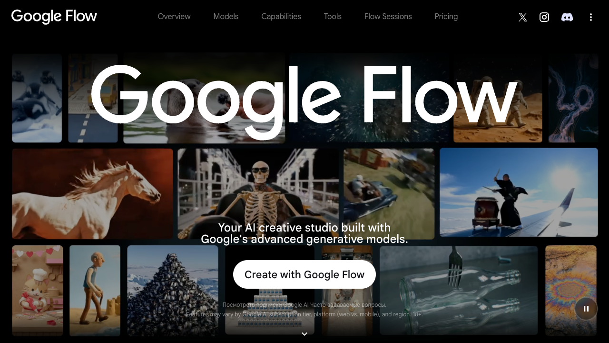Open the three-dot more options menu
Viewport: 609px width, 343px height.
tap(590, 17)
